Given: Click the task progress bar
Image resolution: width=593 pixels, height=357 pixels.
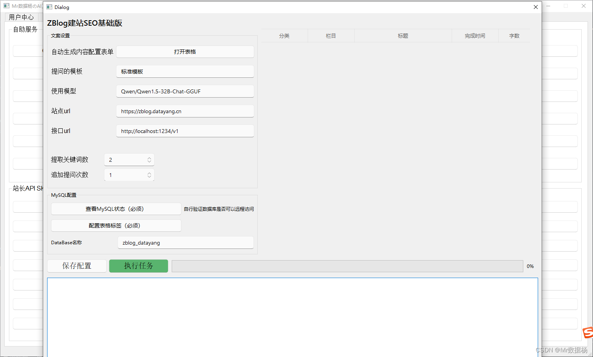Looking at the screenshot, I should (347, 266).
